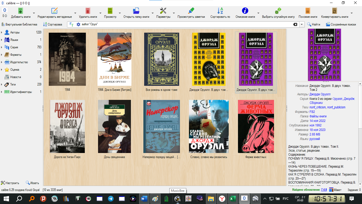
Task: Click the Просмотреть заметки highlighter icon
Action: [191, 11]
